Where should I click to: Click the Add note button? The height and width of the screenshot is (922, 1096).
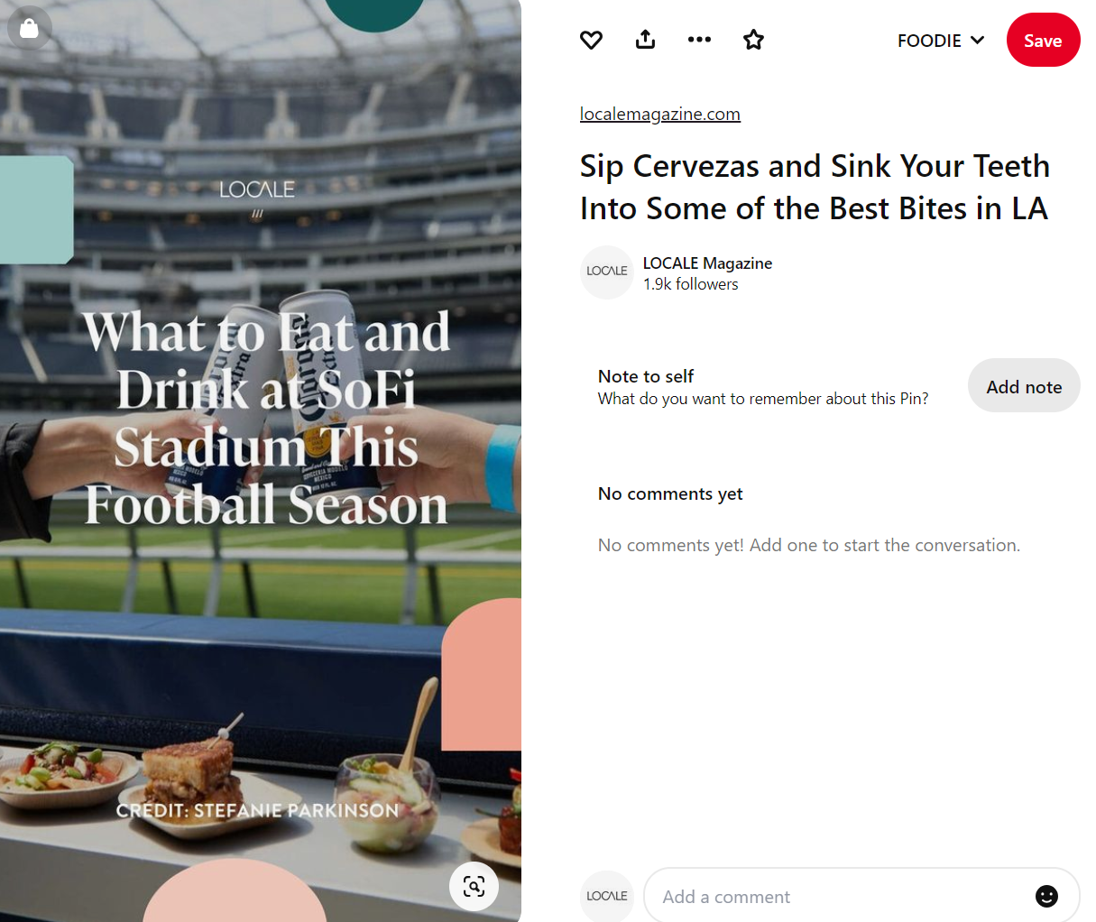pyautogui.click(x=1024, y=386)
